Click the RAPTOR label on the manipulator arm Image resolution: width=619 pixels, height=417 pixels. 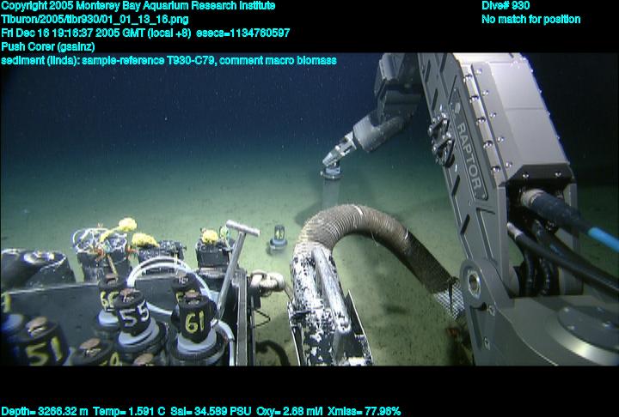point(469,155)
